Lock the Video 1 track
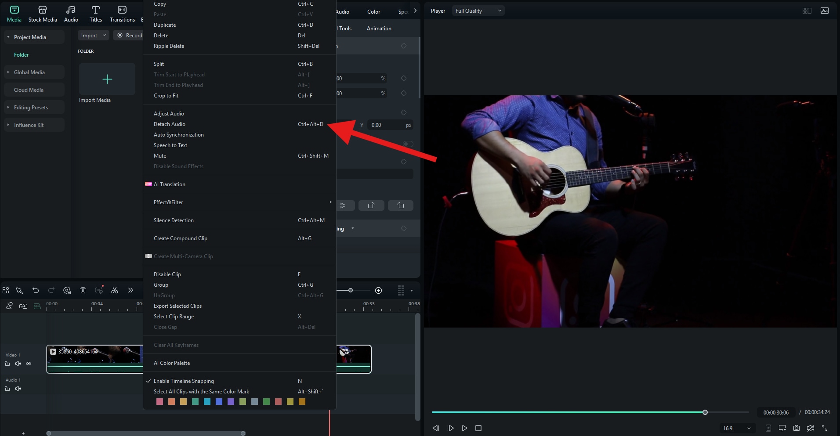 click(7, 364)
